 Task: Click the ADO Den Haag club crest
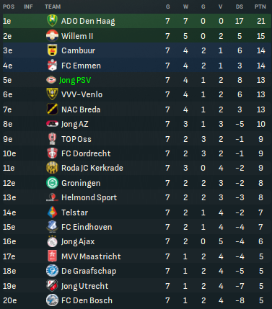(52, 21)
